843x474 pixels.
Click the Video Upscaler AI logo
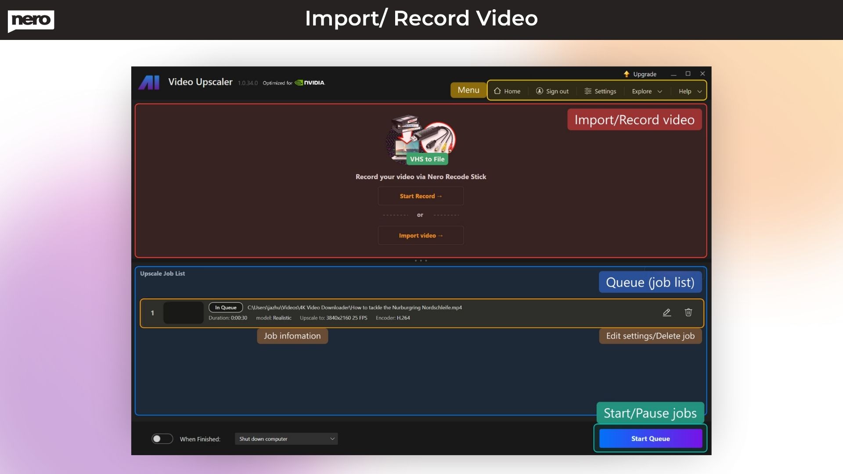pyautogui.click(x=149, y=82)
